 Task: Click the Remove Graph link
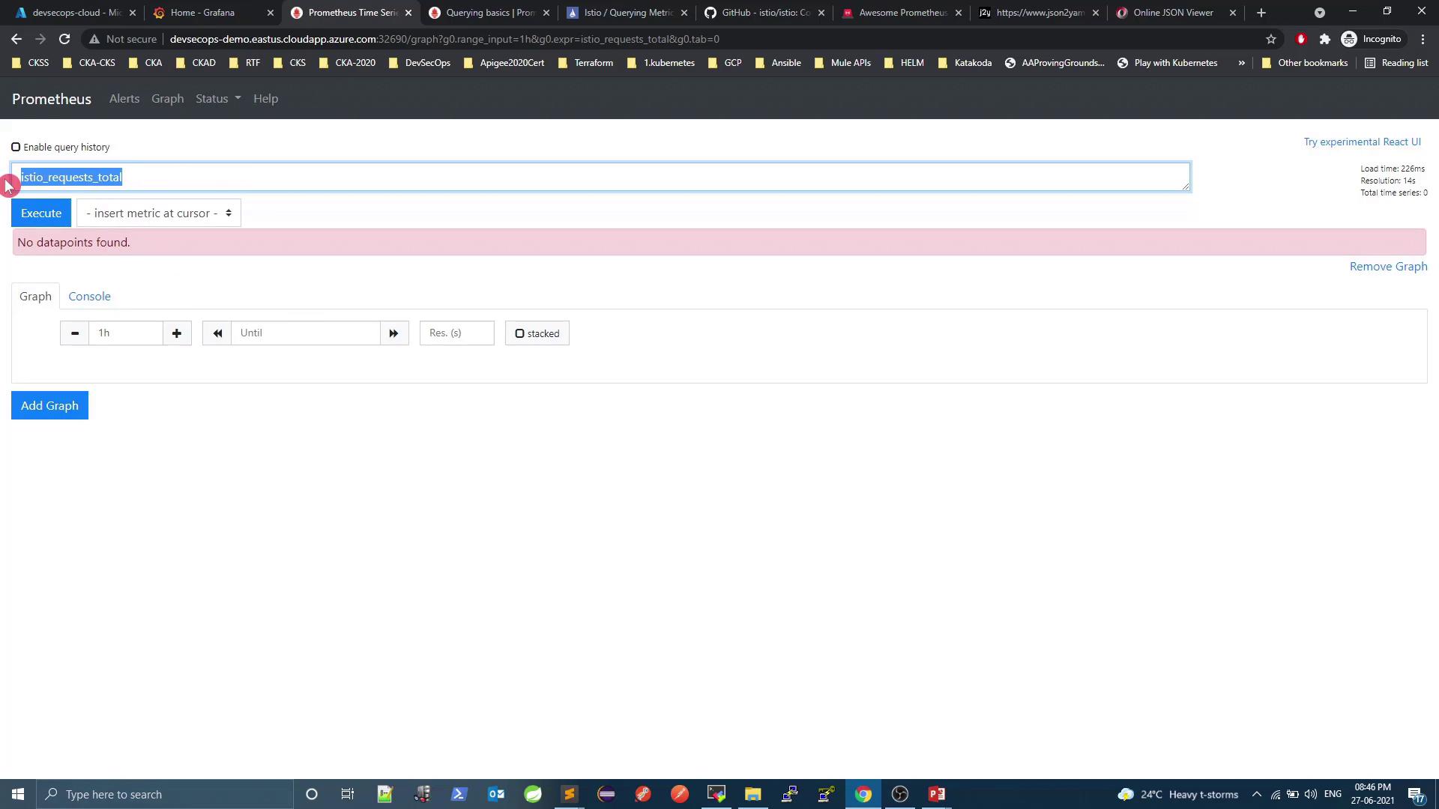(x=1388, y=267)
